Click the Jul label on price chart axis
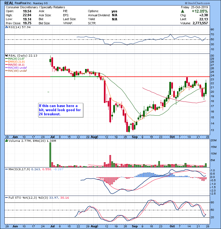221x229 pixels. (x=52, y=137)
